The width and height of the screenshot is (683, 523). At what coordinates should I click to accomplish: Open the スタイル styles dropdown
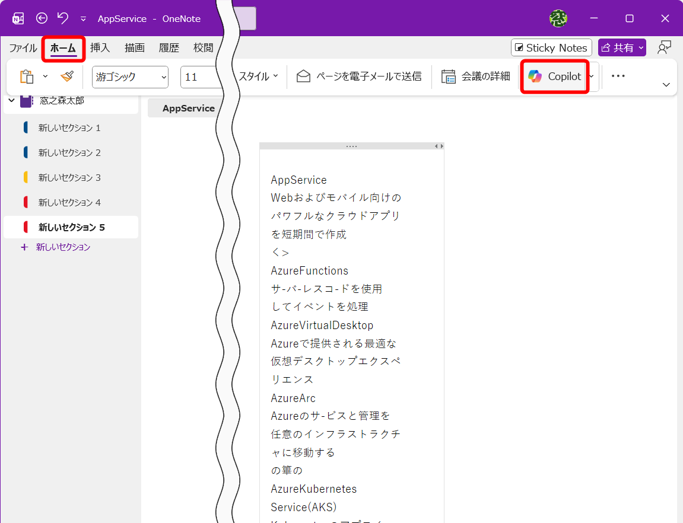(258, 76)
